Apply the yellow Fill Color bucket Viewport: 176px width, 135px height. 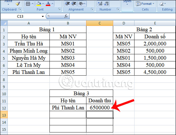pyautogui.click(x=39, y=4)
